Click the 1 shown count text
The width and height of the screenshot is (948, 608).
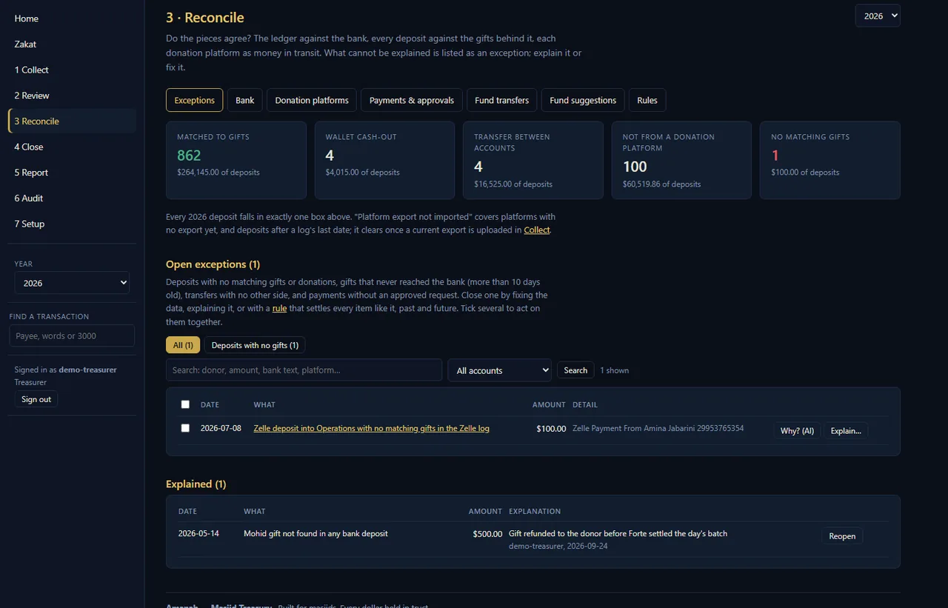[614, 370]
